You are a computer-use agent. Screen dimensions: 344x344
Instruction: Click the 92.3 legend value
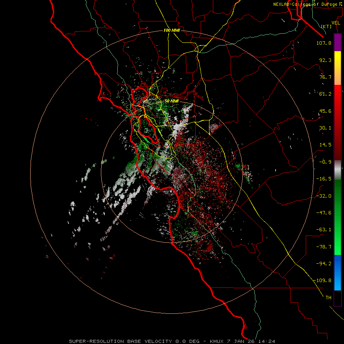pyautogui.click(x=325, y=60)
